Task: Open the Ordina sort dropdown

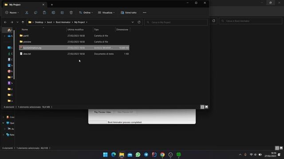Action: 86,12
